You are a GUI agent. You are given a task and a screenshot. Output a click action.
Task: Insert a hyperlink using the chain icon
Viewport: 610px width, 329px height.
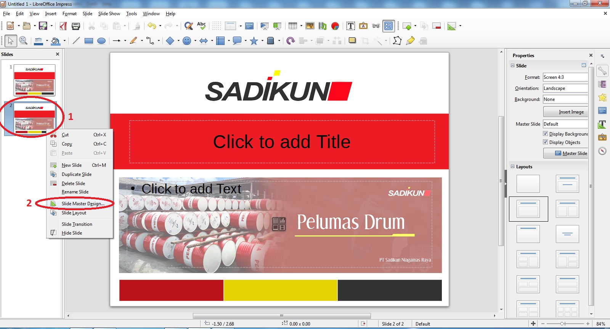[x=376, y=26]
